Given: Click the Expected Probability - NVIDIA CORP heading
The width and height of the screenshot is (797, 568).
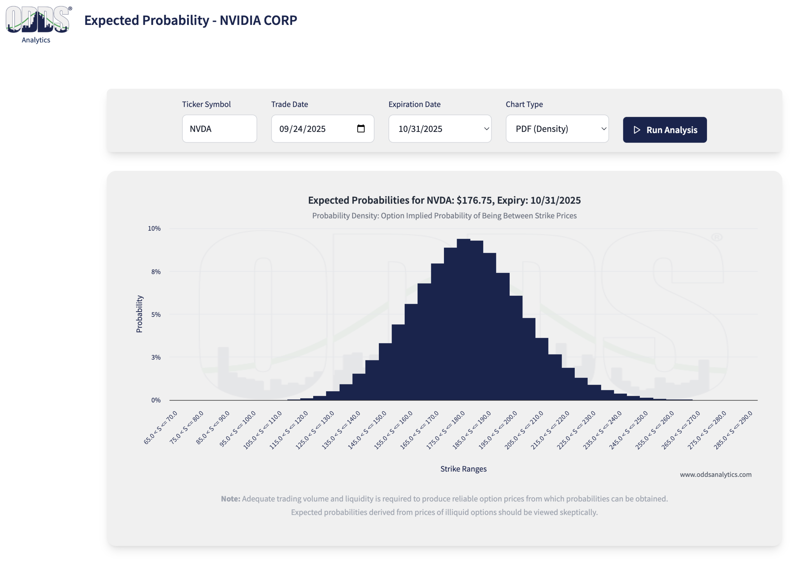Looking at the screenshot, I should pyautogui.click(x=190, y=20).
